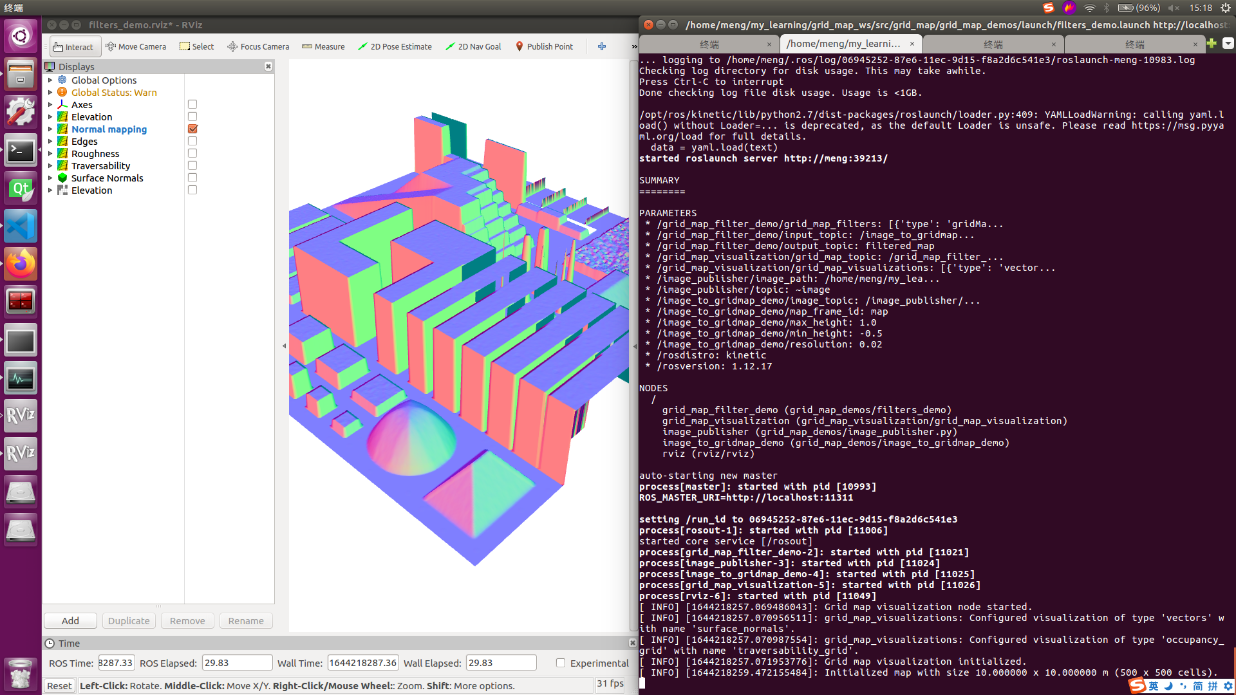Screen dimensions: 1236x695
Task: Click the Focus Camera tool
Action: pyautogui.click(x=257, y=46)
